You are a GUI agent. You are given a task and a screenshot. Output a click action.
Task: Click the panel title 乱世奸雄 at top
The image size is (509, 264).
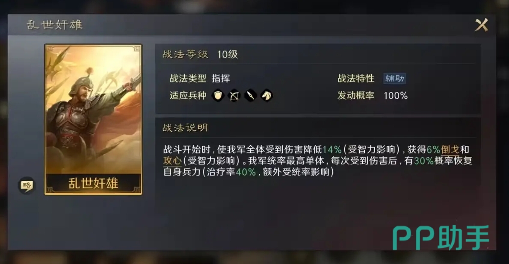tap(55, 25)
